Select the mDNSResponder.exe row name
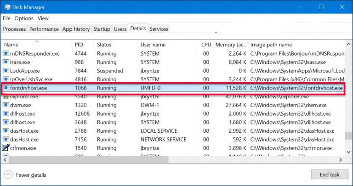The height and width of the screenshot is (186, 353). point(34,54)
